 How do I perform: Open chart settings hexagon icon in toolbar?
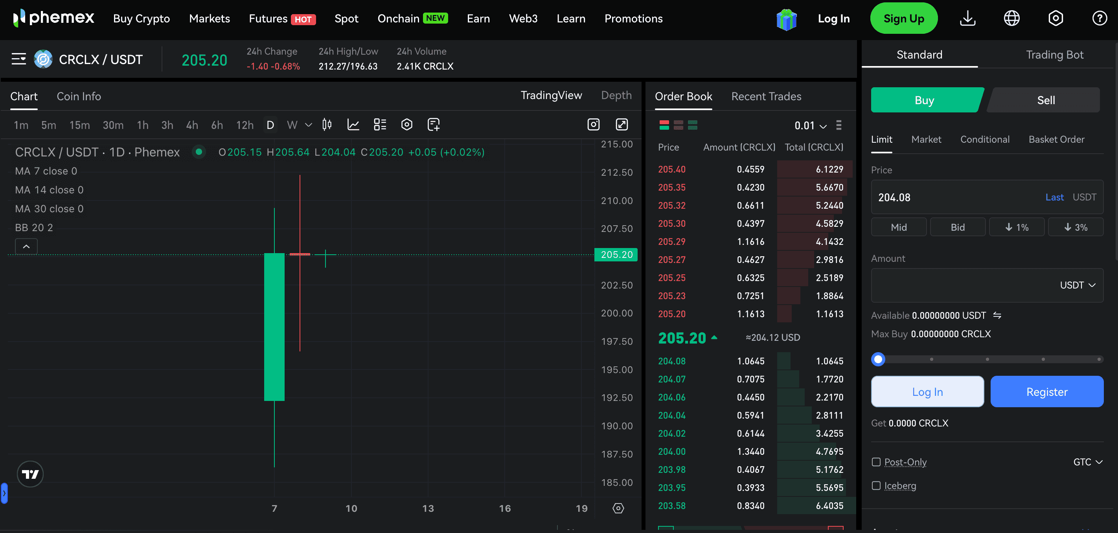pos(406,125)
